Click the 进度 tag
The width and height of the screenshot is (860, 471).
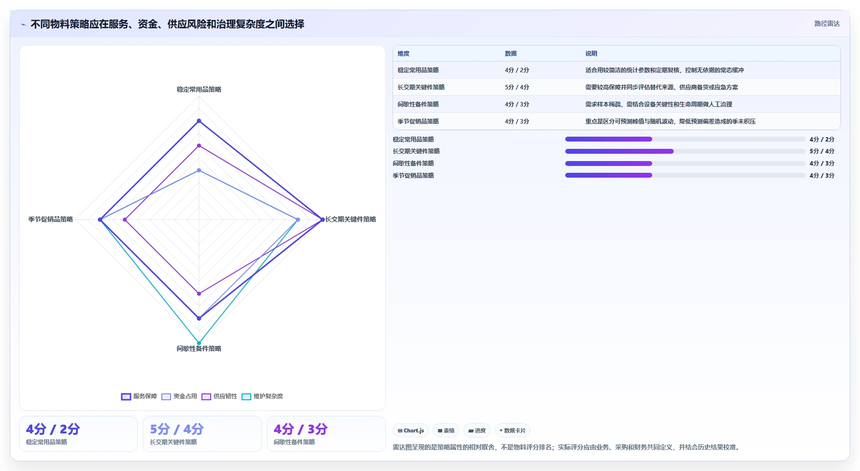tap(477, 430)
